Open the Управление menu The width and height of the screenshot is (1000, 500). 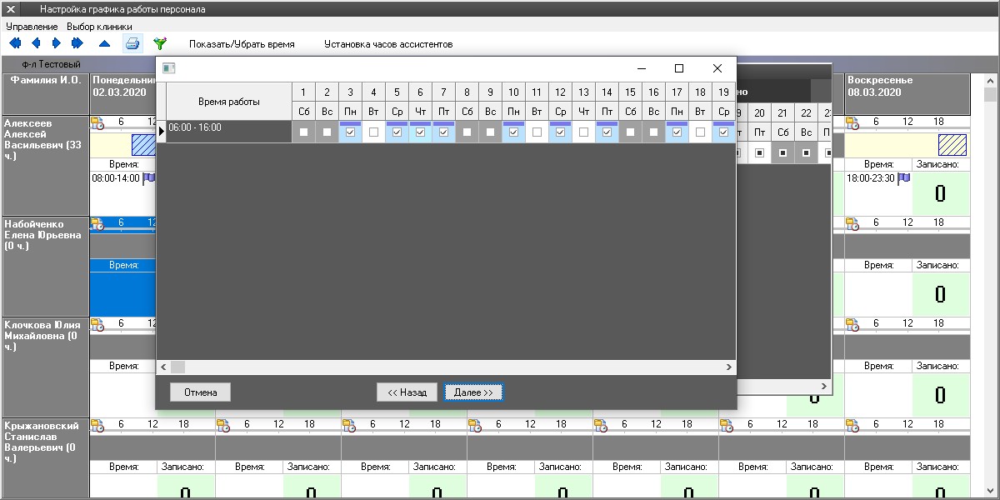coord(32,27)
